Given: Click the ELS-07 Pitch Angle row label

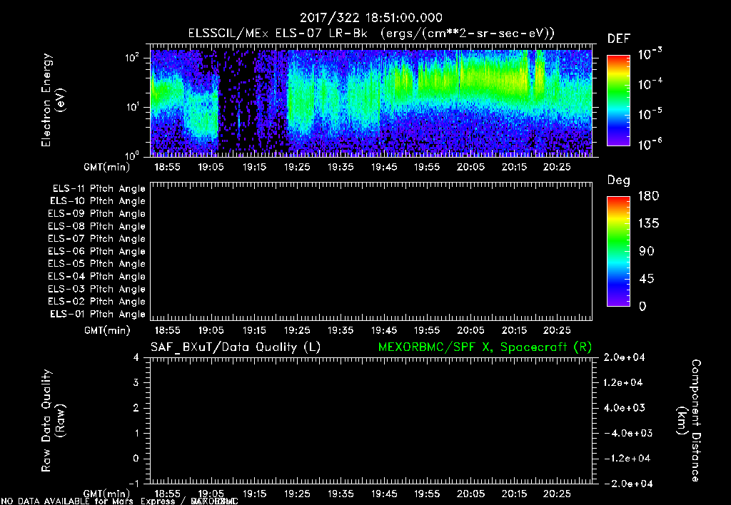Looking at the screenshot, I should point(97,239).
